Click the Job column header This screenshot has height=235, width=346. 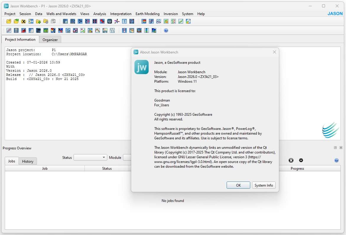[45, 169]
